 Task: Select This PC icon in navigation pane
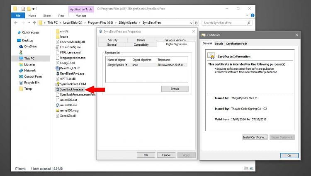21,58
